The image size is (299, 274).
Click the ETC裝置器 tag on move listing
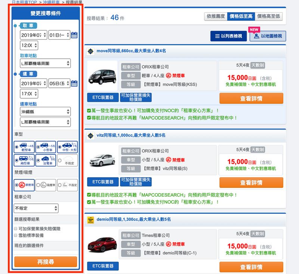click(x=103, y=98)
